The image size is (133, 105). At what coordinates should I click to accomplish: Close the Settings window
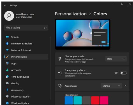coord(130,4)
